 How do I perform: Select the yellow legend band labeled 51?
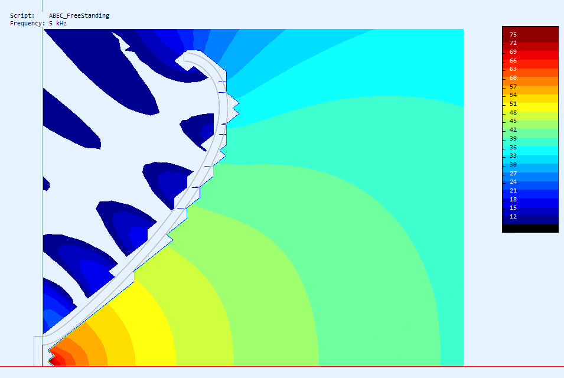[530, 107]
